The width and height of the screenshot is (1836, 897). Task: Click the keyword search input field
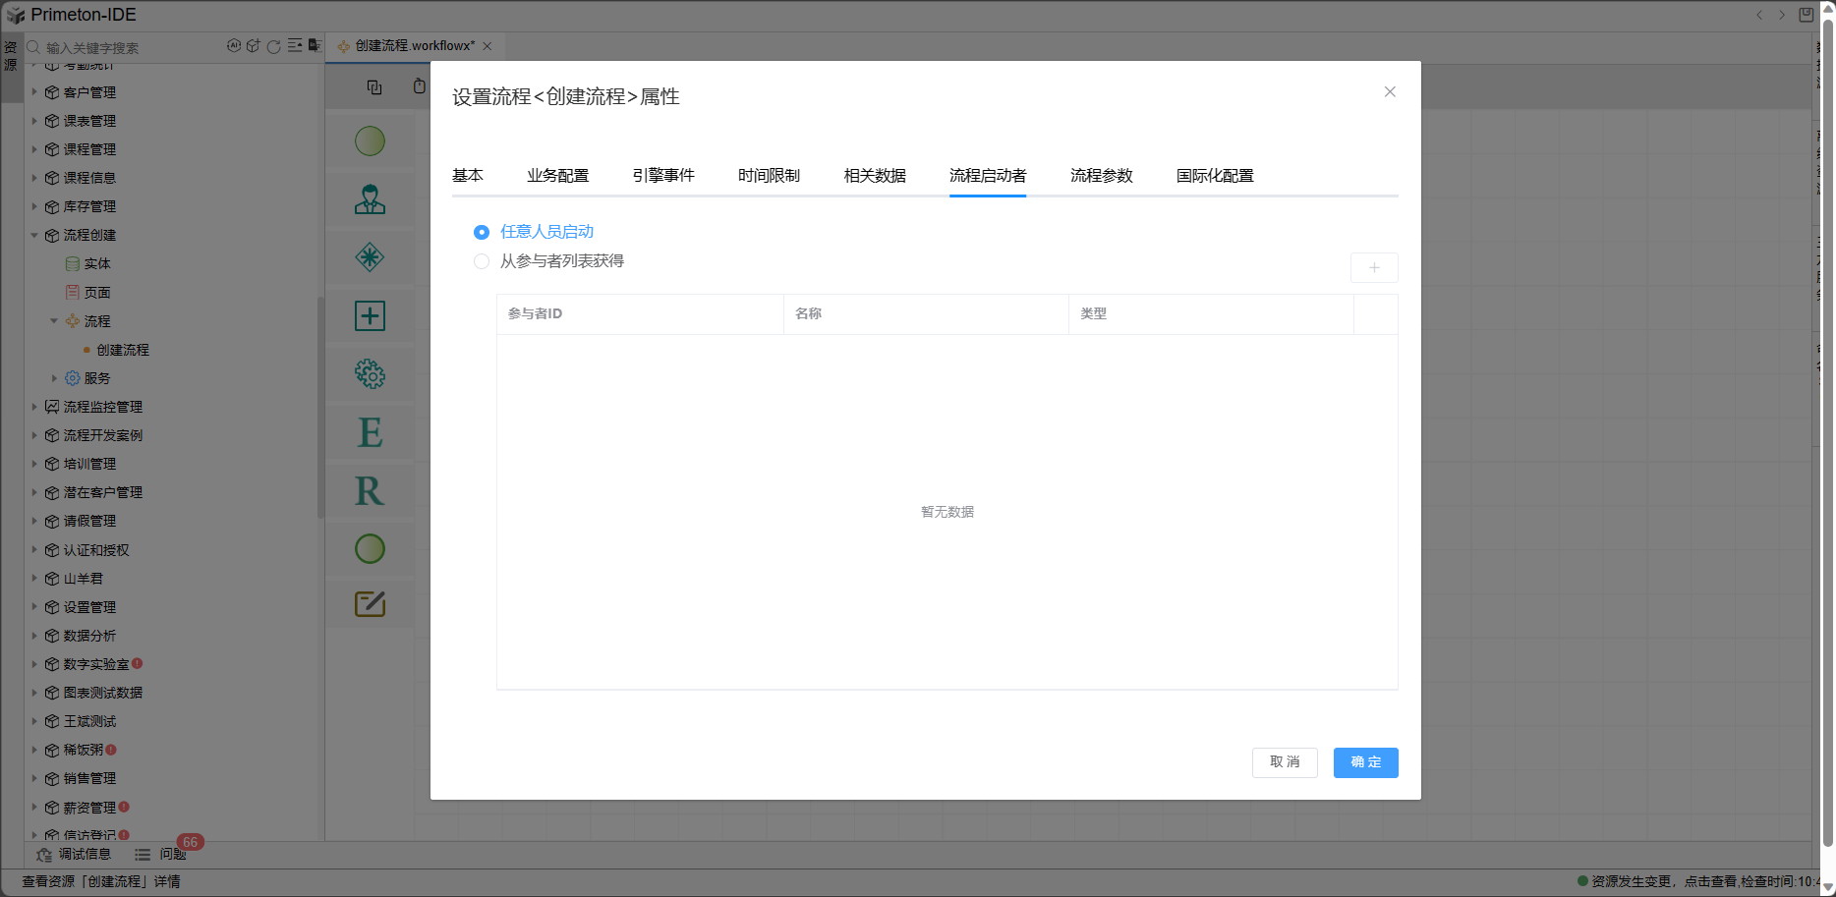click(x=128, y=47)
